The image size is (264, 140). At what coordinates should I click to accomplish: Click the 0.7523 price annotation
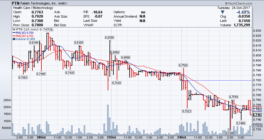coord(187,111)
